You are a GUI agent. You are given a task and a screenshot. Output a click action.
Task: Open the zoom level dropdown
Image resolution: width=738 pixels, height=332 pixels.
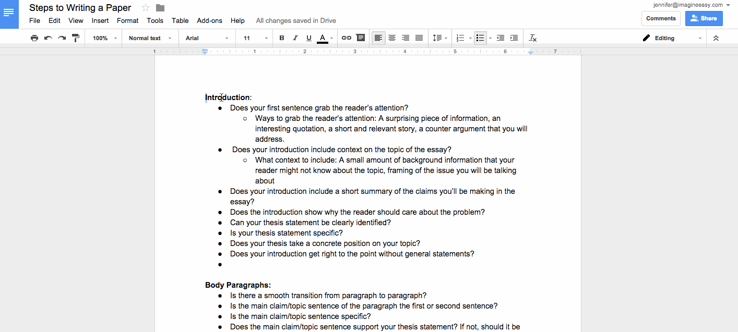pyautogui.click(x=104, y=38)
